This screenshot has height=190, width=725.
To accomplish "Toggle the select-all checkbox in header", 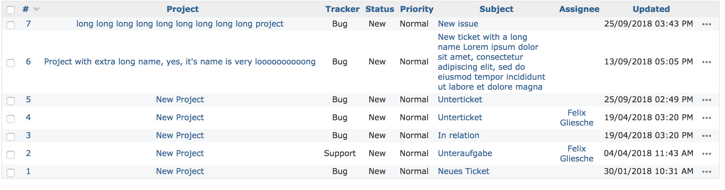I will (11, 10).
